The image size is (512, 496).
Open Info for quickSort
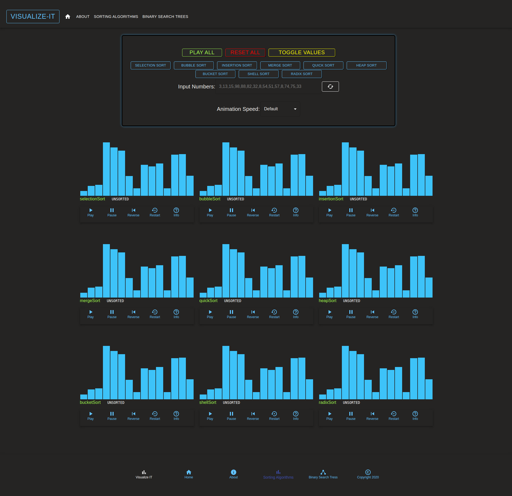[296, 314]
